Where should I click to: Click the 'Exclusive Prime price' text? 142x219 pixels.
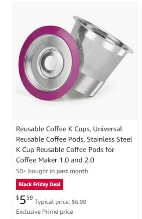44,212
